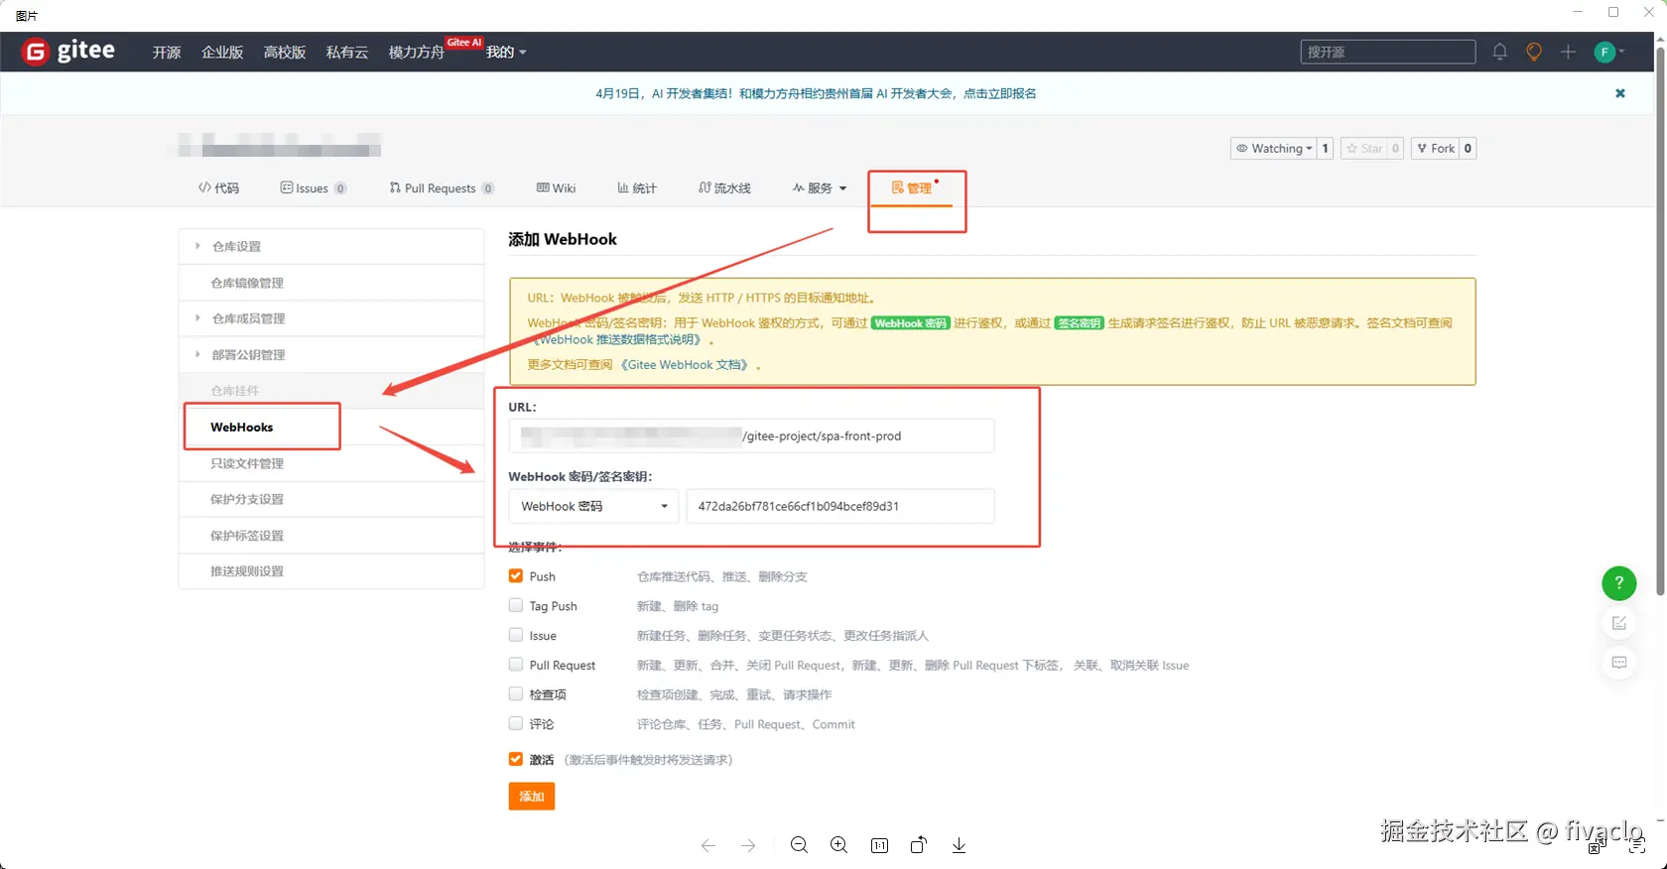Click 开源 in the top navigation

coord(167,52)
